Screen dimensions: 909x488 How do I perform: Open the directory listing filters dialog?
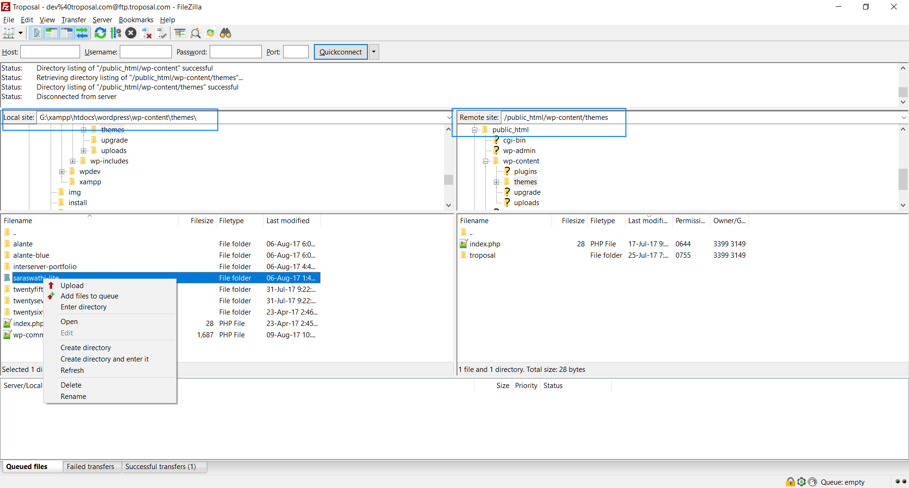coord(180,33)
